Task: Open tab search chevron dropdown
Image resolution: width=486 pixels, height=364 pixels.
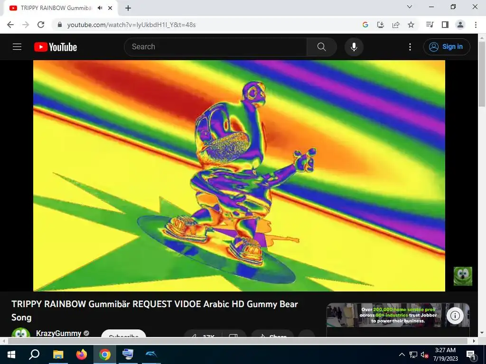Action: click(x=410, y=7)
